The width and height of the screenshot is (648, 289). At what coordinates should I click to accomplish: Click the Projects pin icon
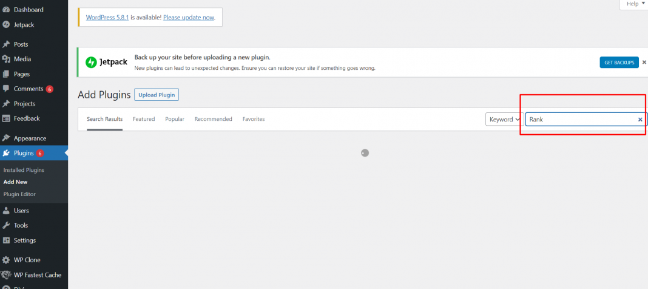pyautogui.click(x=6, y=104)
